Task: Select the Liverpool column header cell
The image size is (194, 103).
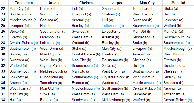Action: (x=116, y=3)
